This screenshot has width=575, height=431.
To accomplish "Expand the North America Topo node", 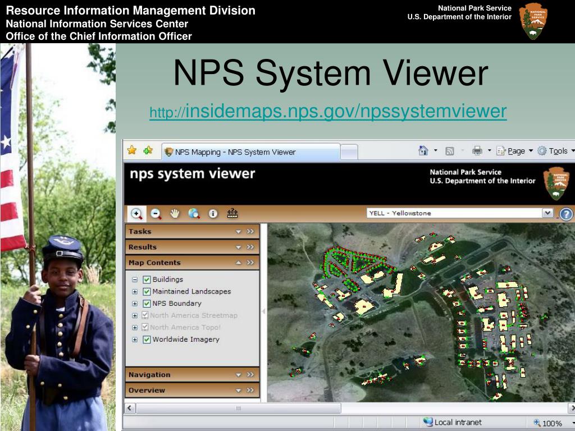I will point(135,328).
